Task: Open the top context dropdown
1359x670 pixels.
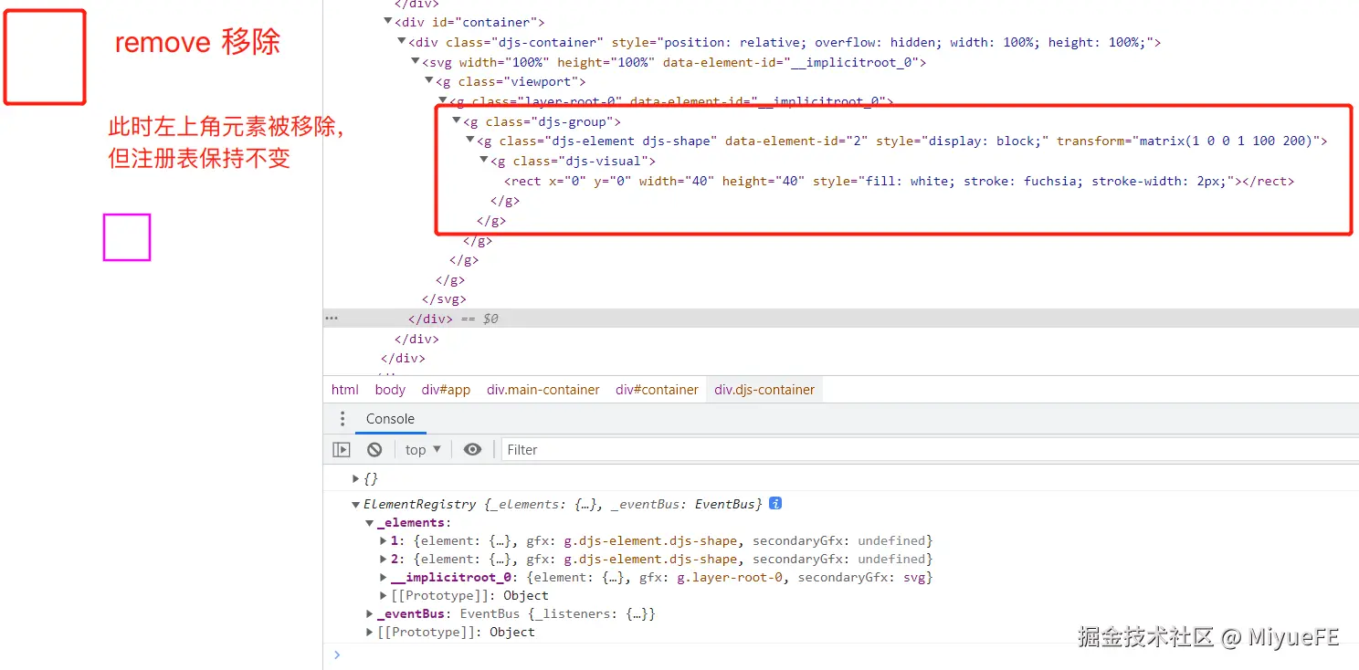Action: point(423,449)
